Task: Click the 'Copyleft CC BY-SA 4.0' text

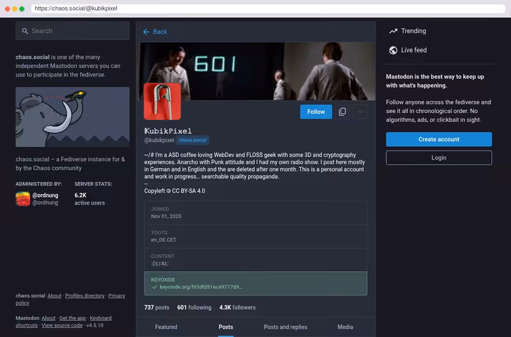Action: click(x=174, y=191)
